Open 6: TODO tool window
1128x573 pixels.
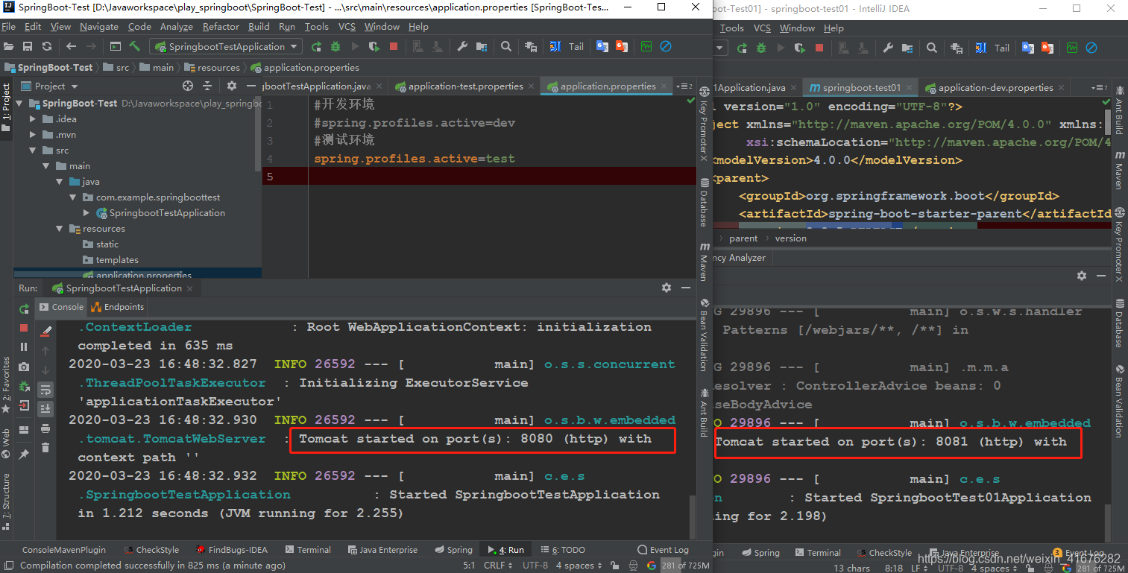[x=563, y=550]
